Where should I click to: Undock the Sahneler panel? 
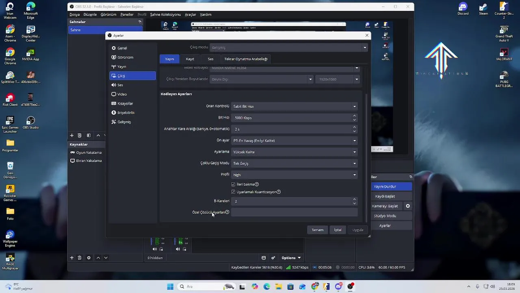pos(140,22)
